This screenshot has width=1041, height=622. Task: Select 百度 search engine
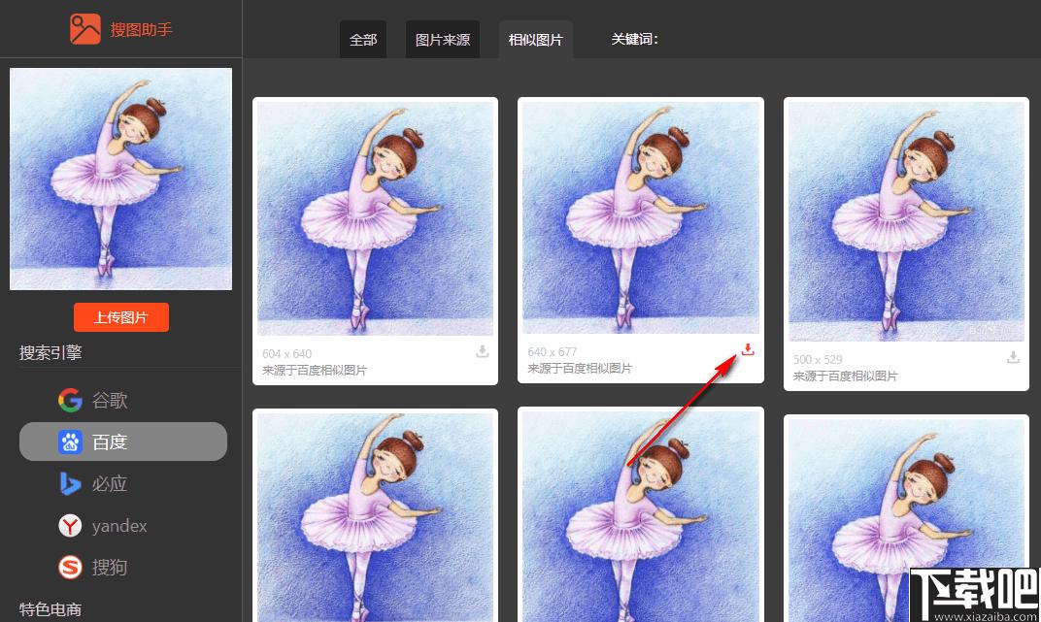[123, 442]
